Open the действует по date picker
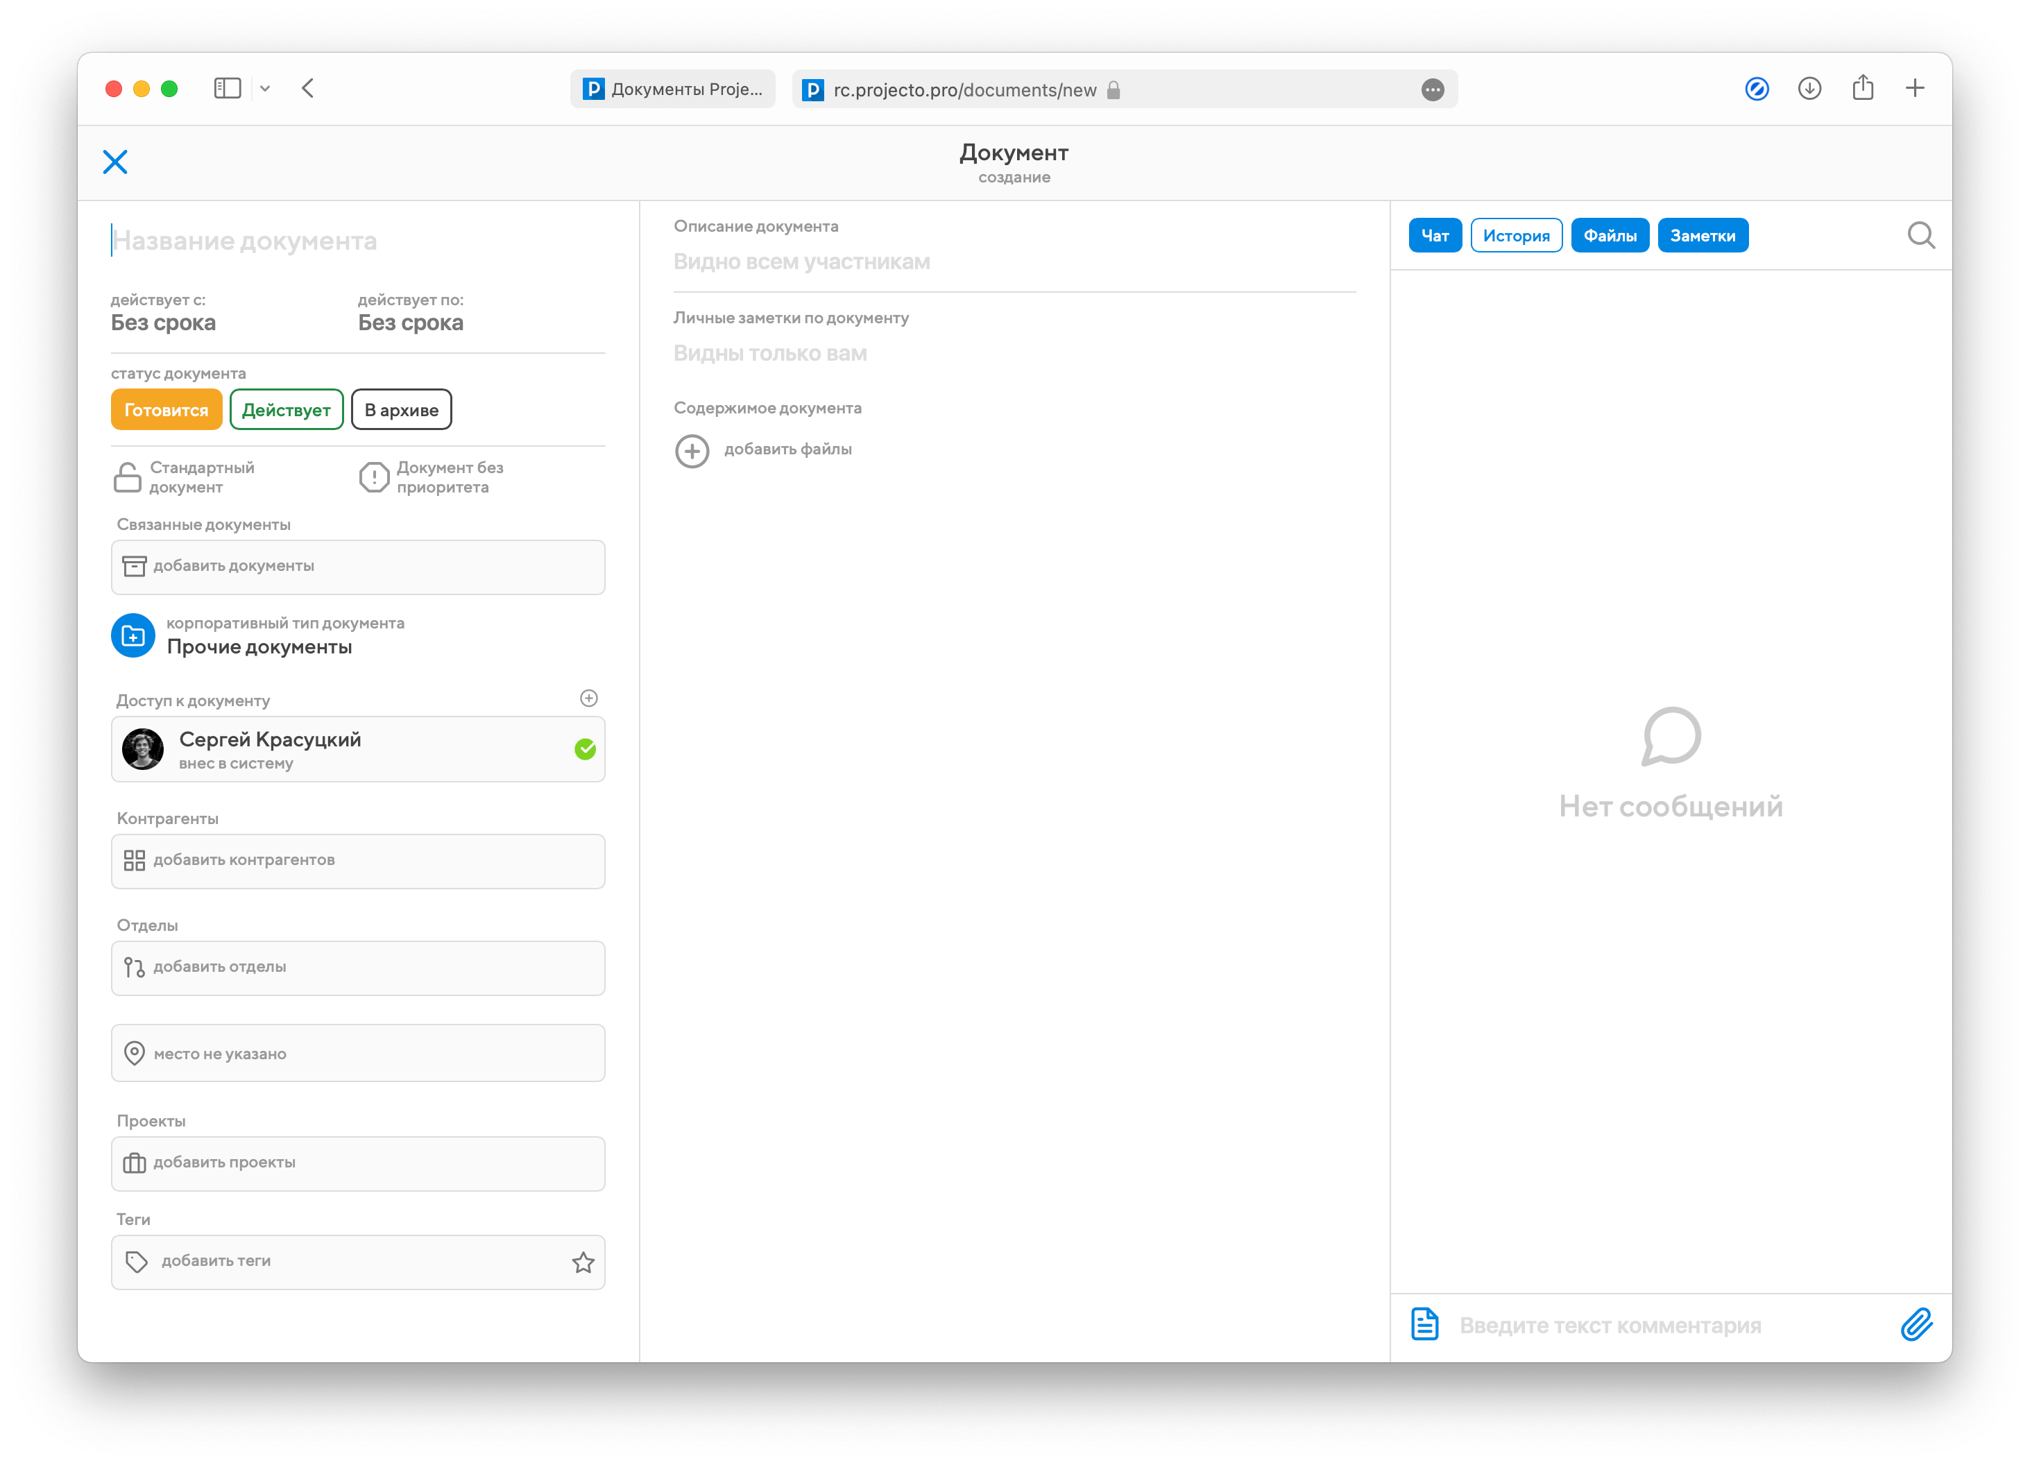 [411, 322]
